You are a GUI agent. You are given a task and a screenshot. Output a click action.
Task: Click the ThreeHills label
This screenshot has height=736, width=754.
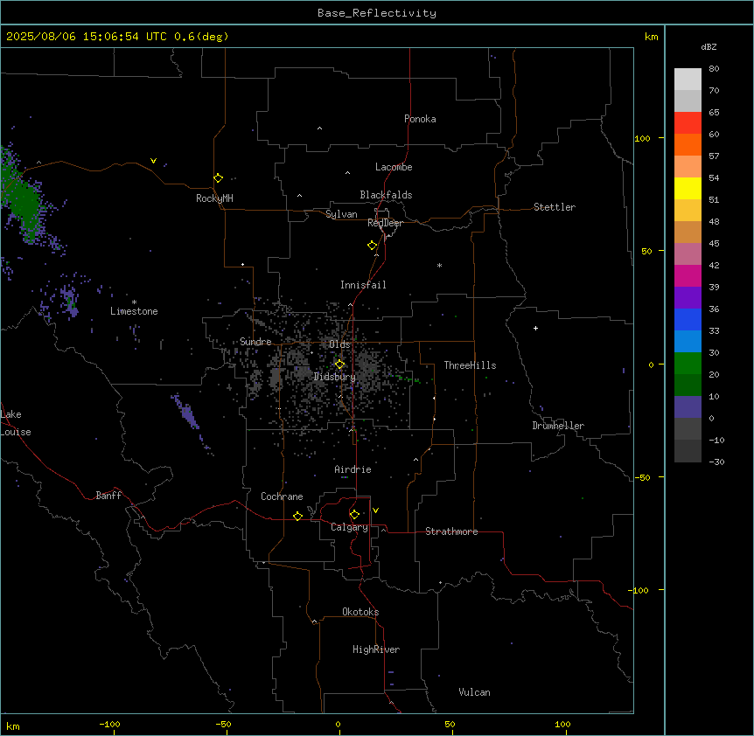point(470,365)
